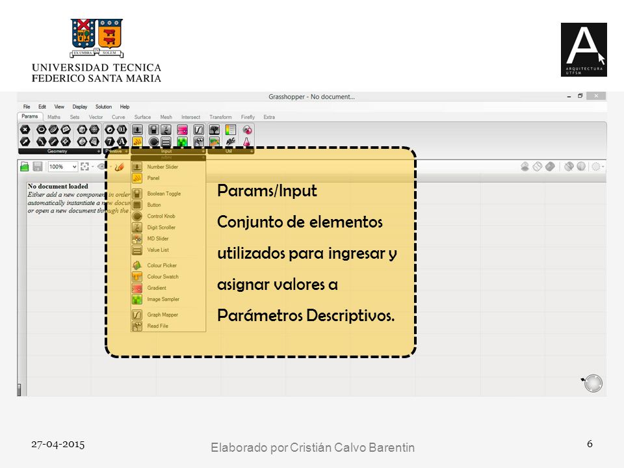Switch to the Transform tab
The width and height of the screenshot is (624, 468).
click(x=220, y=117)
